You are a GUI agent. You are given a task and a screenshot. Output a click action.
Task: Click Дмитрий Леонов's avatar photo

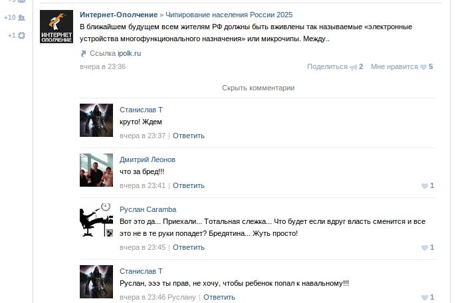tap(96, 170)
